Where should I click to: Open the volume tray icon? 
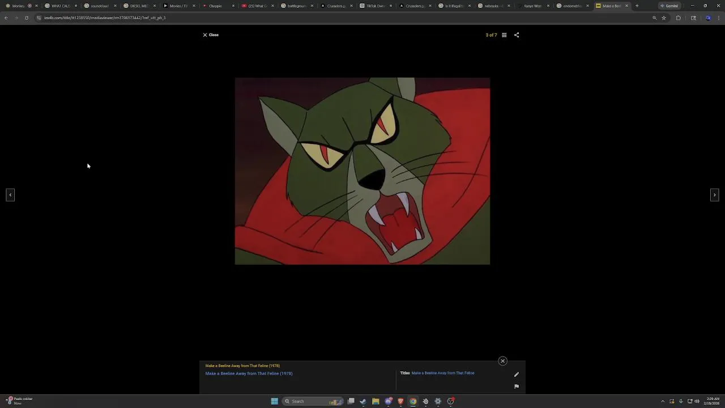(697, 401)
